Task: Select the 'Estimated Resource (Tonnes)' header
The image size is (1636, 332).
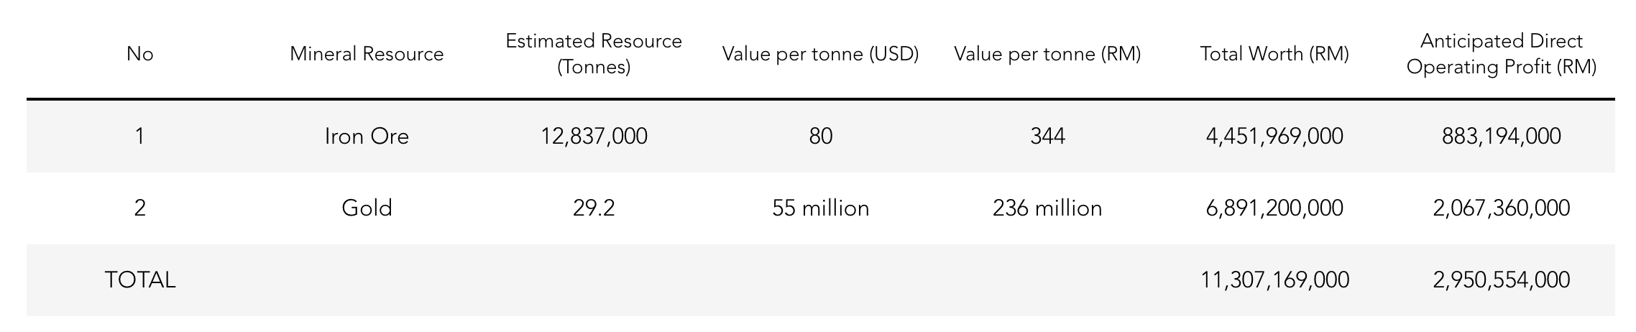Action: (x=594, y=54)
